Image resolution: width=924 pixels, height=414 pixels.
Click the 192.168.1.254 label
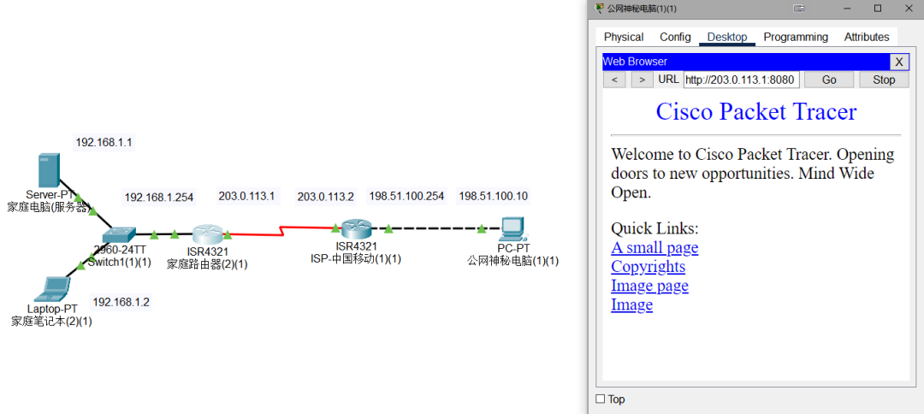(x=159, y=198)
